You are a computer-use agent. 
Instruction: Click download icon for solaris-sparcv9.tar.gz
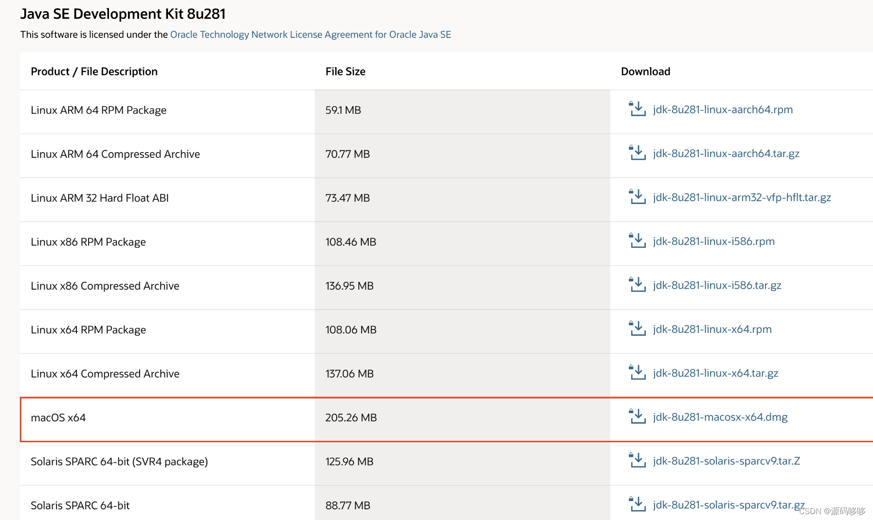click(637, 504)
